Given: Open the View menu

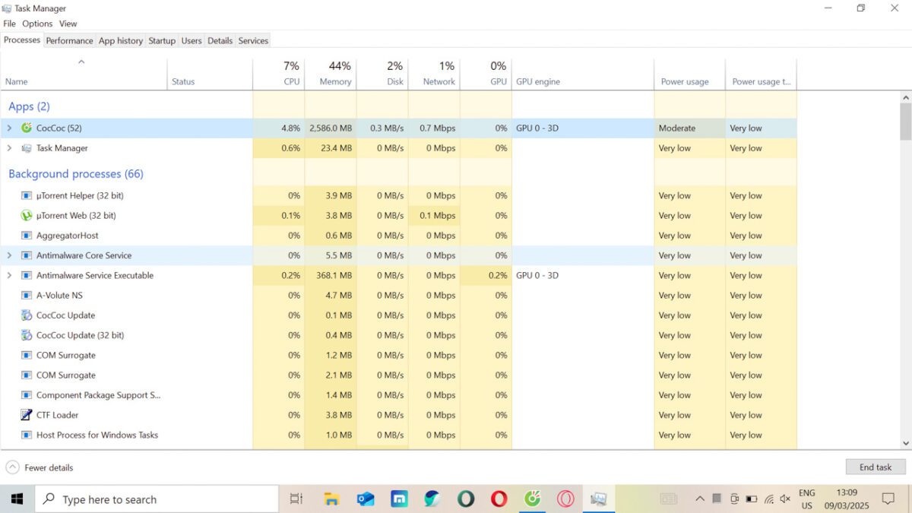Looking at the screenshot, I should pyautogui.click(x=68, y=24).
